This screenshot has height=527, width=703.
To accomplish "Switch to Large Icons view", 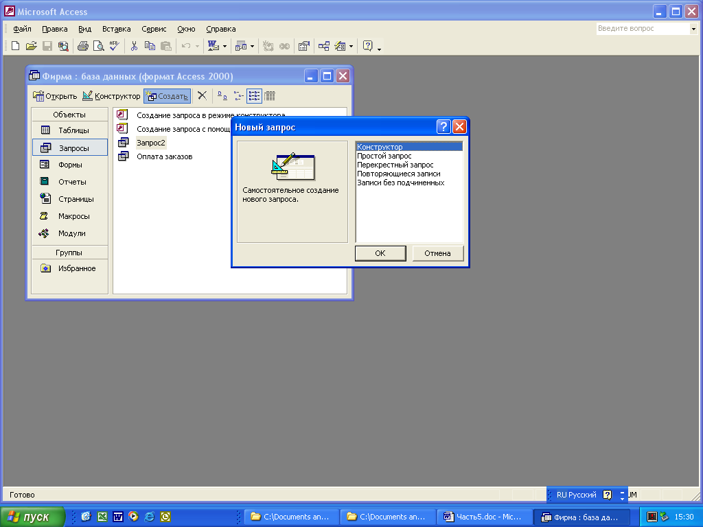I will tap(222, 95).
